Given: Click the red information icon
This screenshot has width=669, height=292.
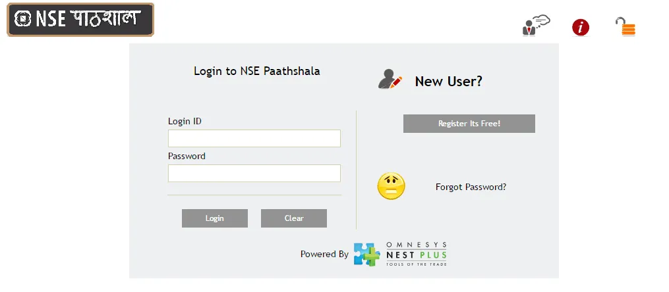Looking at the screenshot, I should [581, 27].
